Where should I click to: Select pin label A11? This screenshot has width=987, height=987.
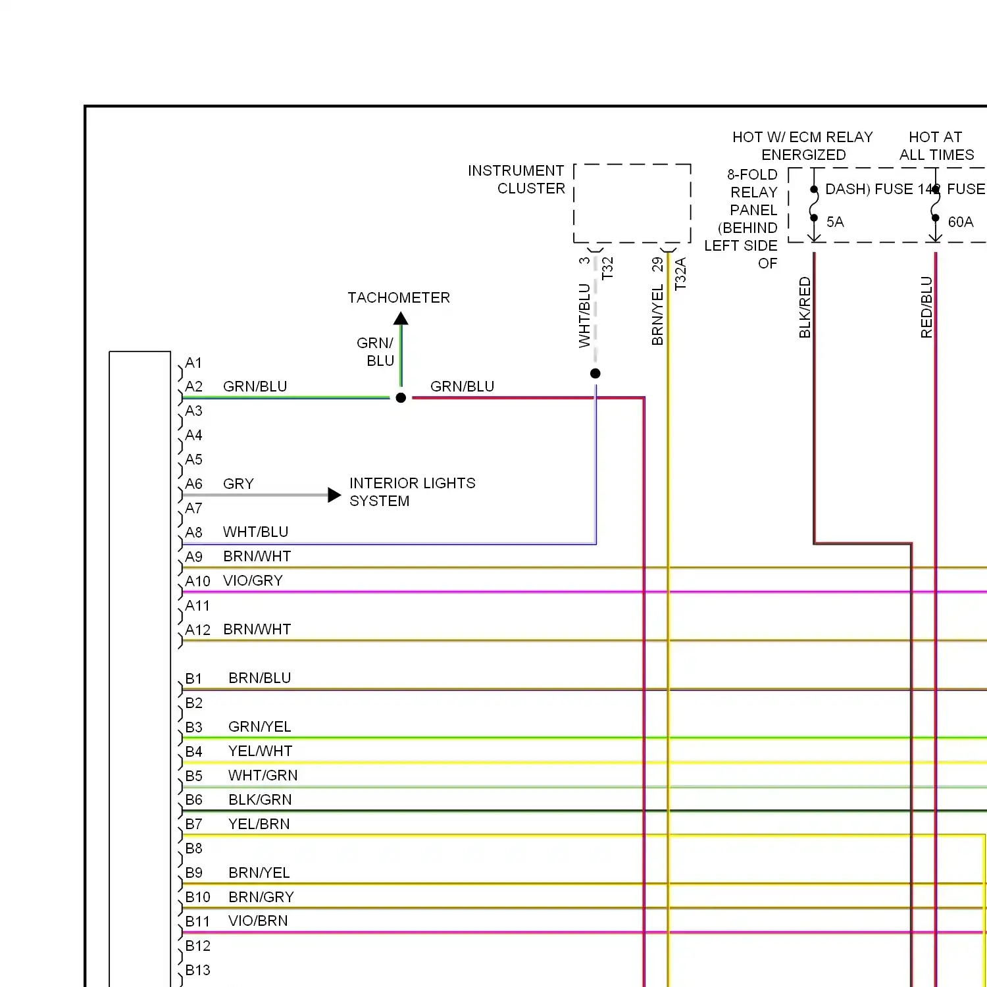point(197,606)
